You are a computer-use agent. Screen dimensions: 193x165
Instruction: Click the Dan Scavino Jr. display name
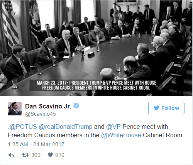pyautogui.click(x=48, y=106)
